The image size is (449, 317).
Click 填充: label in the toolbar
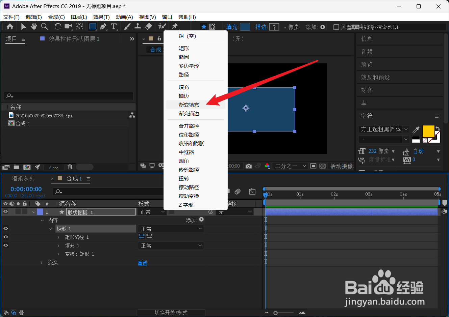pyautogui.click(x=232, y=27)
